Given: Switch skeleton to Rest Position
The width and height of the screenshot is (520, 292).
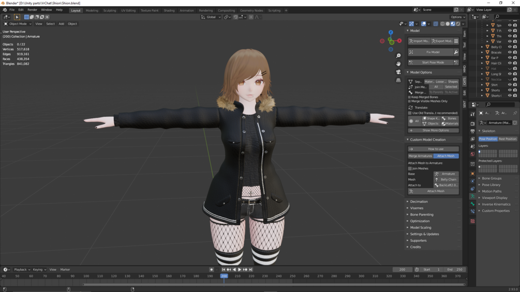Looking at the screenshot, I should click(508, 139).
